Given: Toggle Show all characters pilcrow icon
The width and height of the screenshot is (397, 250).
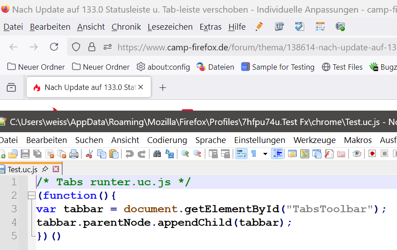Looking at the screenshot, I should (254, 154).
